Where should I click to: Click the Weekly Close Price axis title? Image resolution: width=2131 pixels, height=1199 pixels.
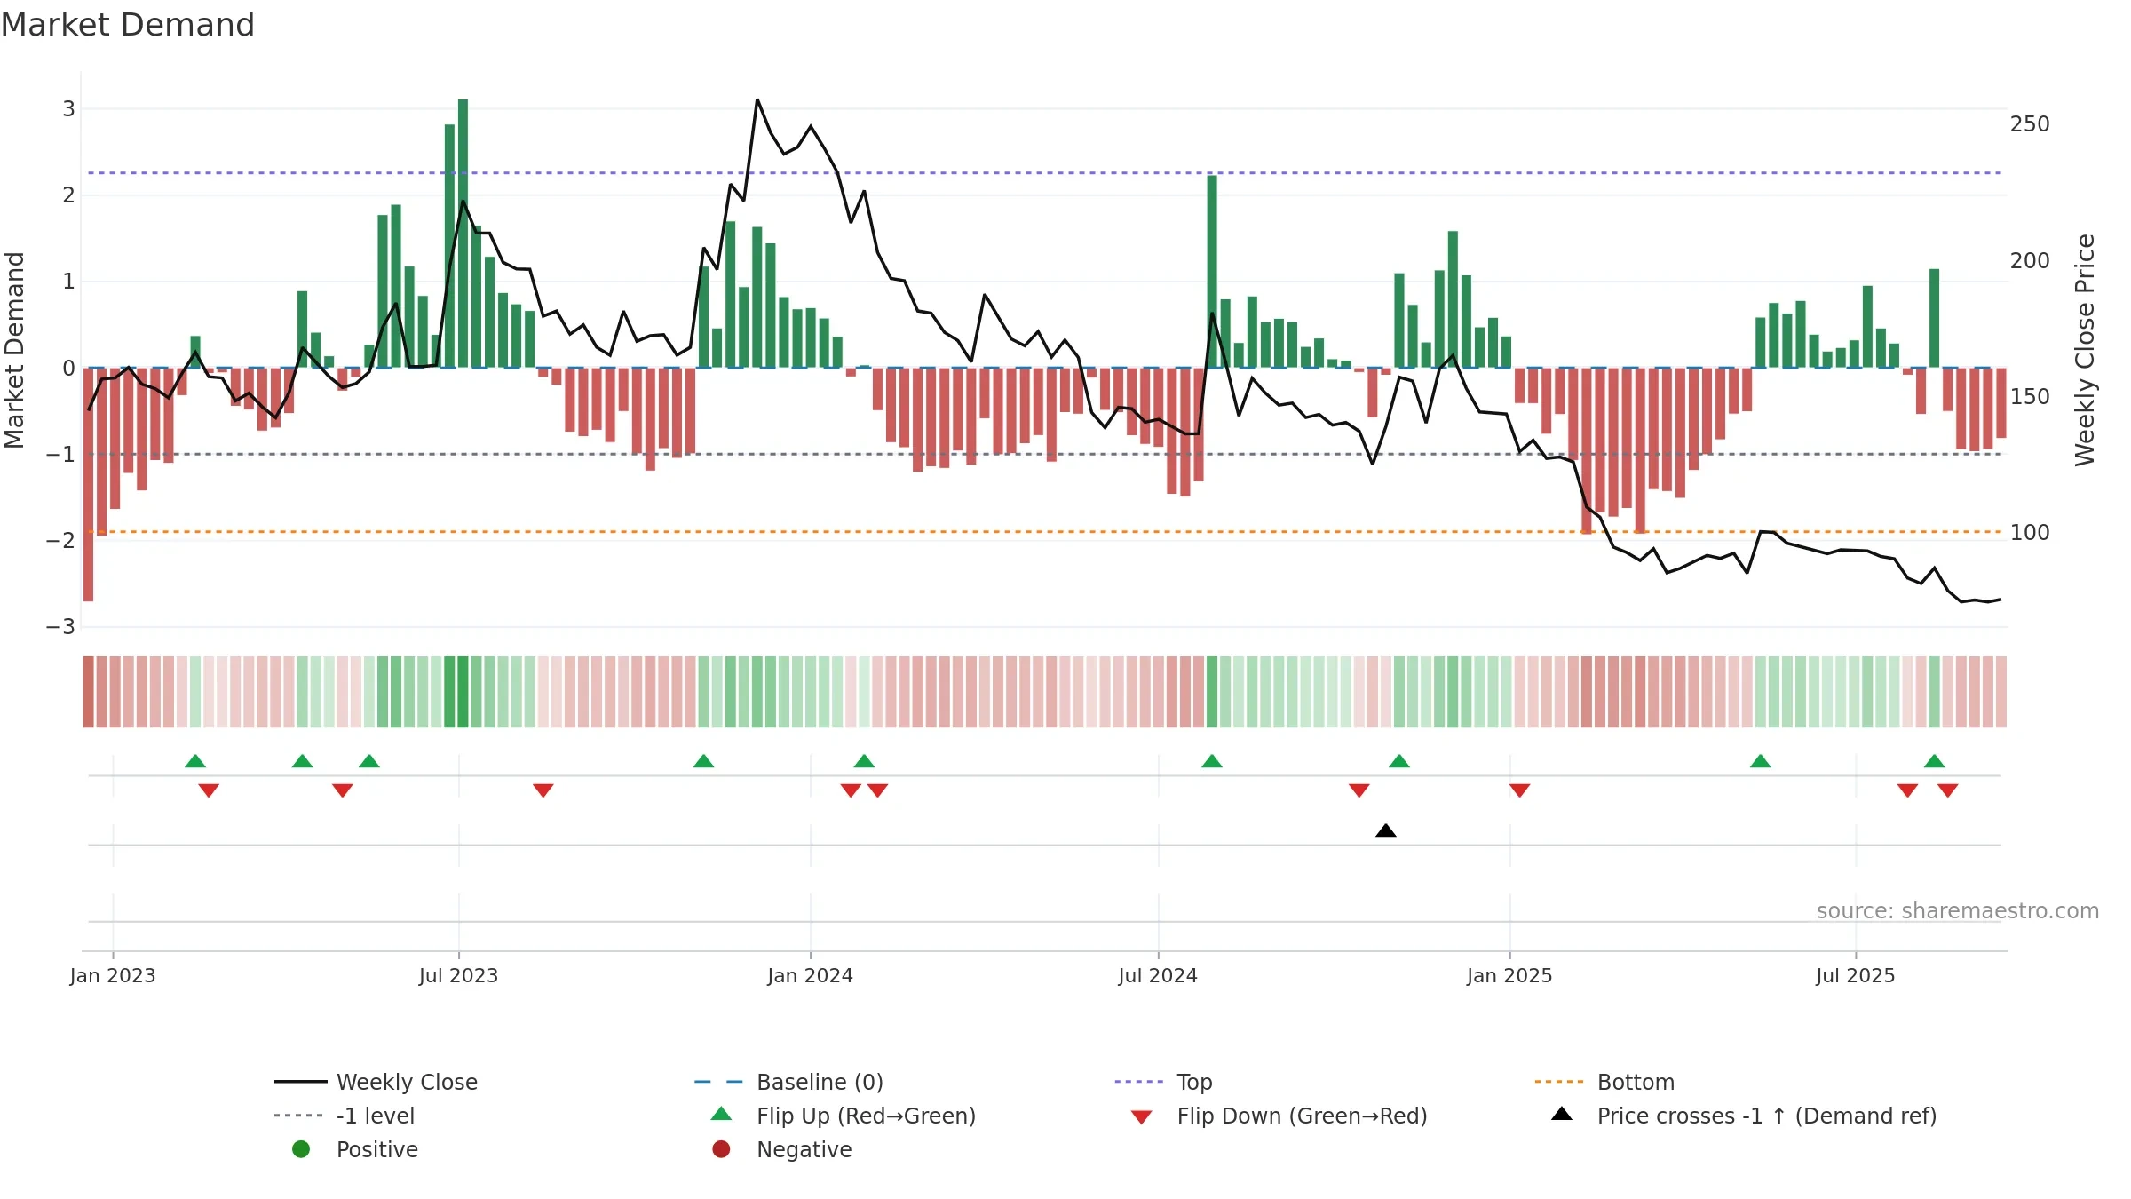coord(2085,350)
